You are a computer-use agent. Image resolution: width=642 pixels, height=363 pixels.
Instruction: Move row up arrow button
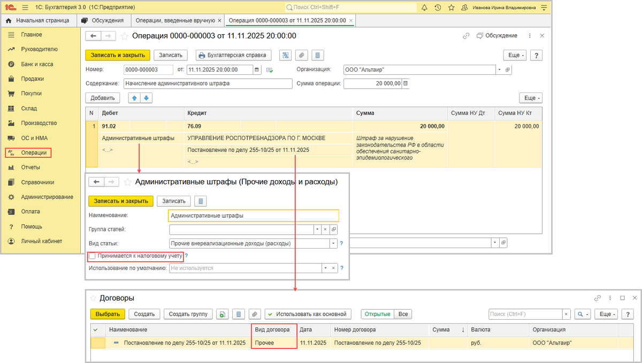133,98
